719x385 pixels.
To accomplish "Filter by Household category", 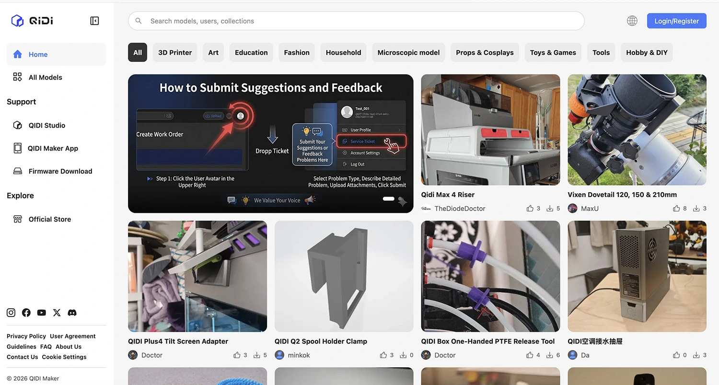I will [x=344, y=53].
